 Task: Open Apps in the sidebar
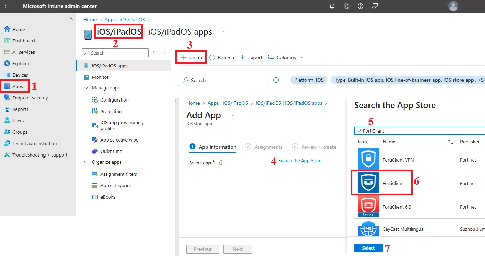17,86
